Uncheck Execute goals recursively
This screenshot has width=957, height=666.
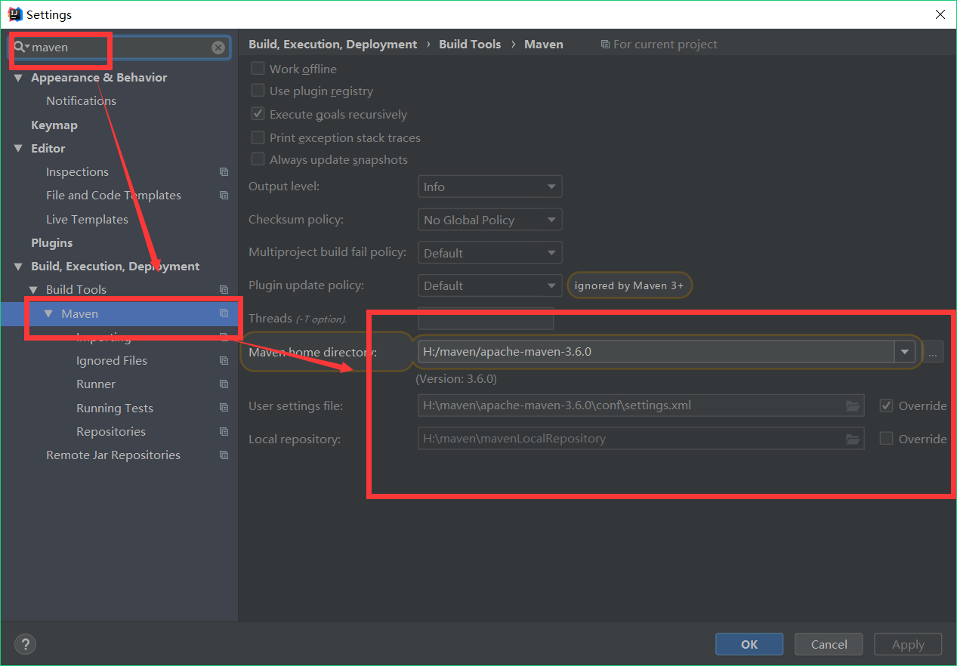click(258, 114)
